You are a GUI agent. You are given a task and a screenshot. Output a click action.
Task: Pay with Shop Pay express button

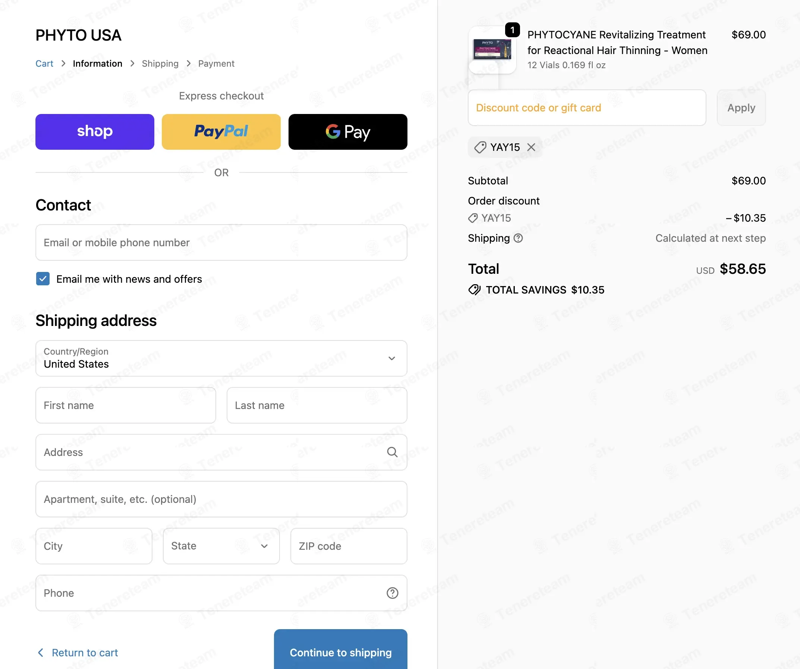click(x=95, y=131)
